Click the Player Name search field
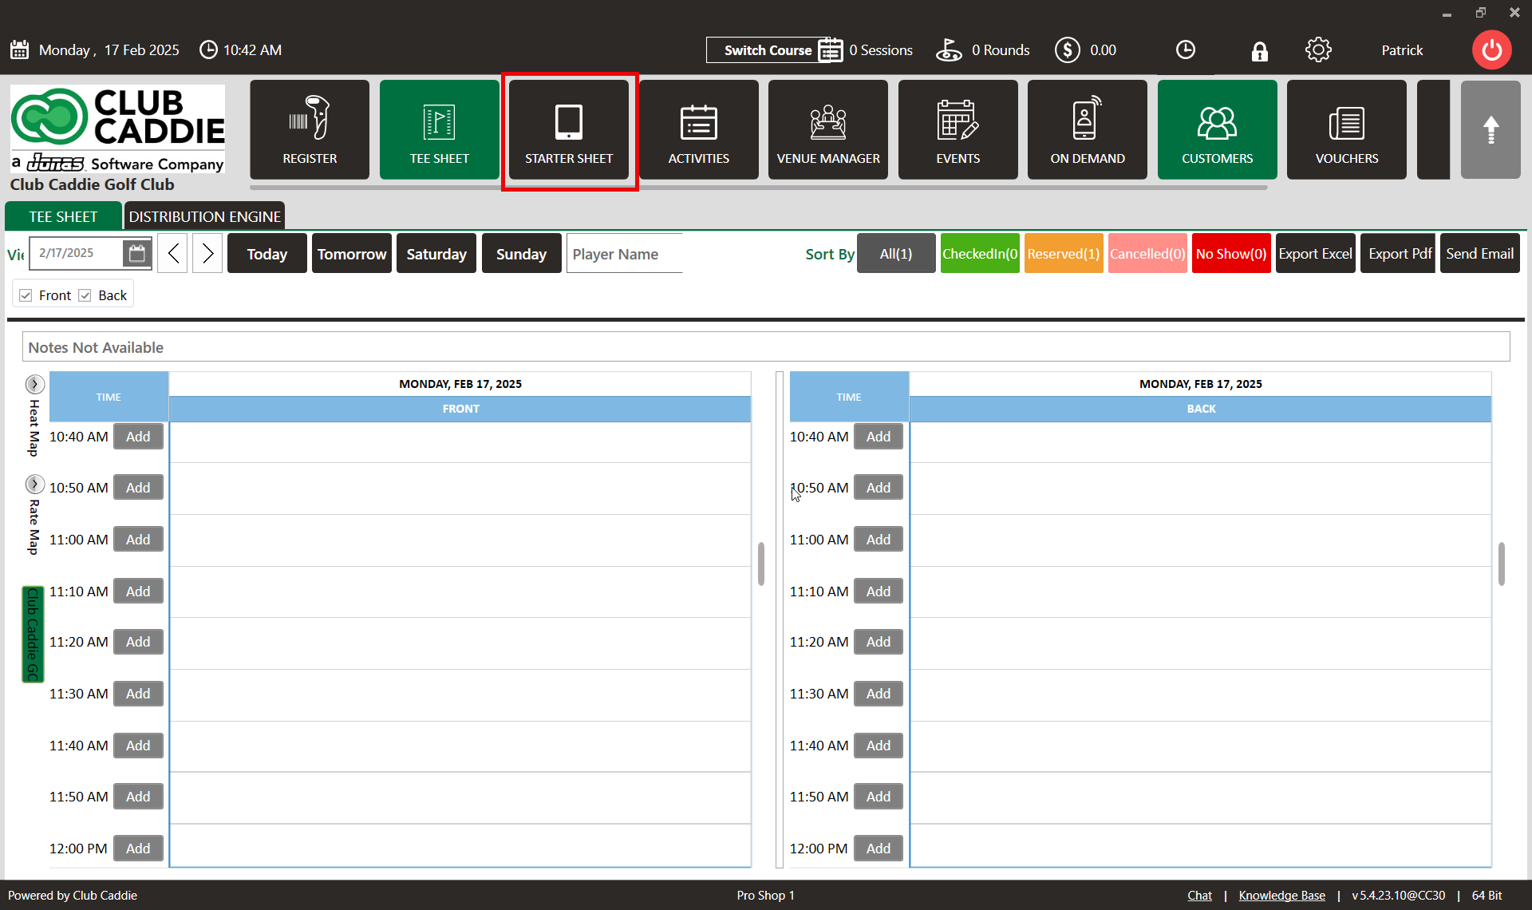The image size is (1532, 910). [625, 253]
